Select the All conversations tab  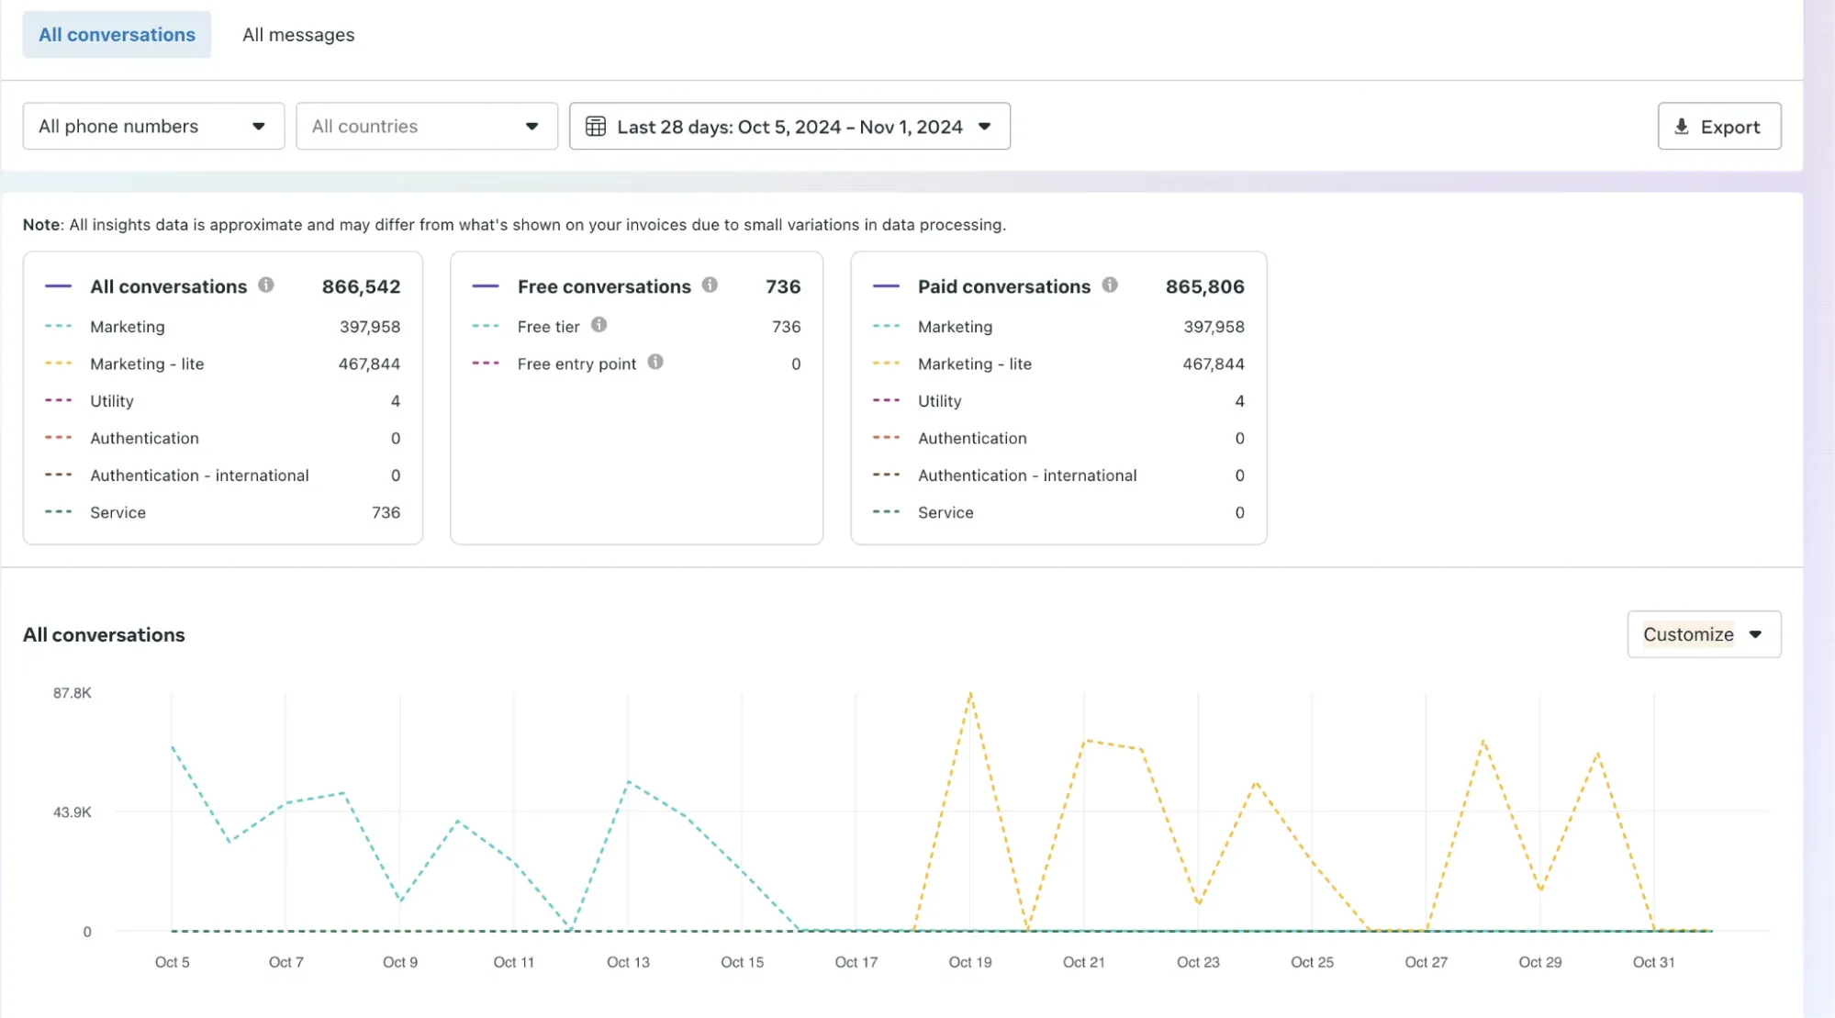click(x=117, y=35)
